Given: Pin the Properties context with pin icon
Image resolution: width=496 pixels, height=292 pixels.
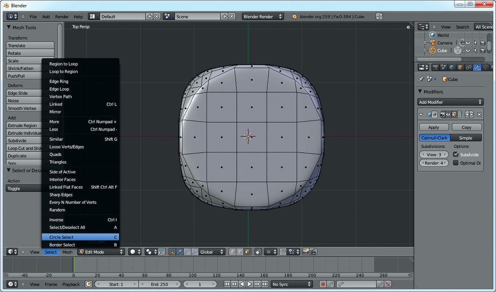Looking at the screenshot, I should (x=421, y=79).
